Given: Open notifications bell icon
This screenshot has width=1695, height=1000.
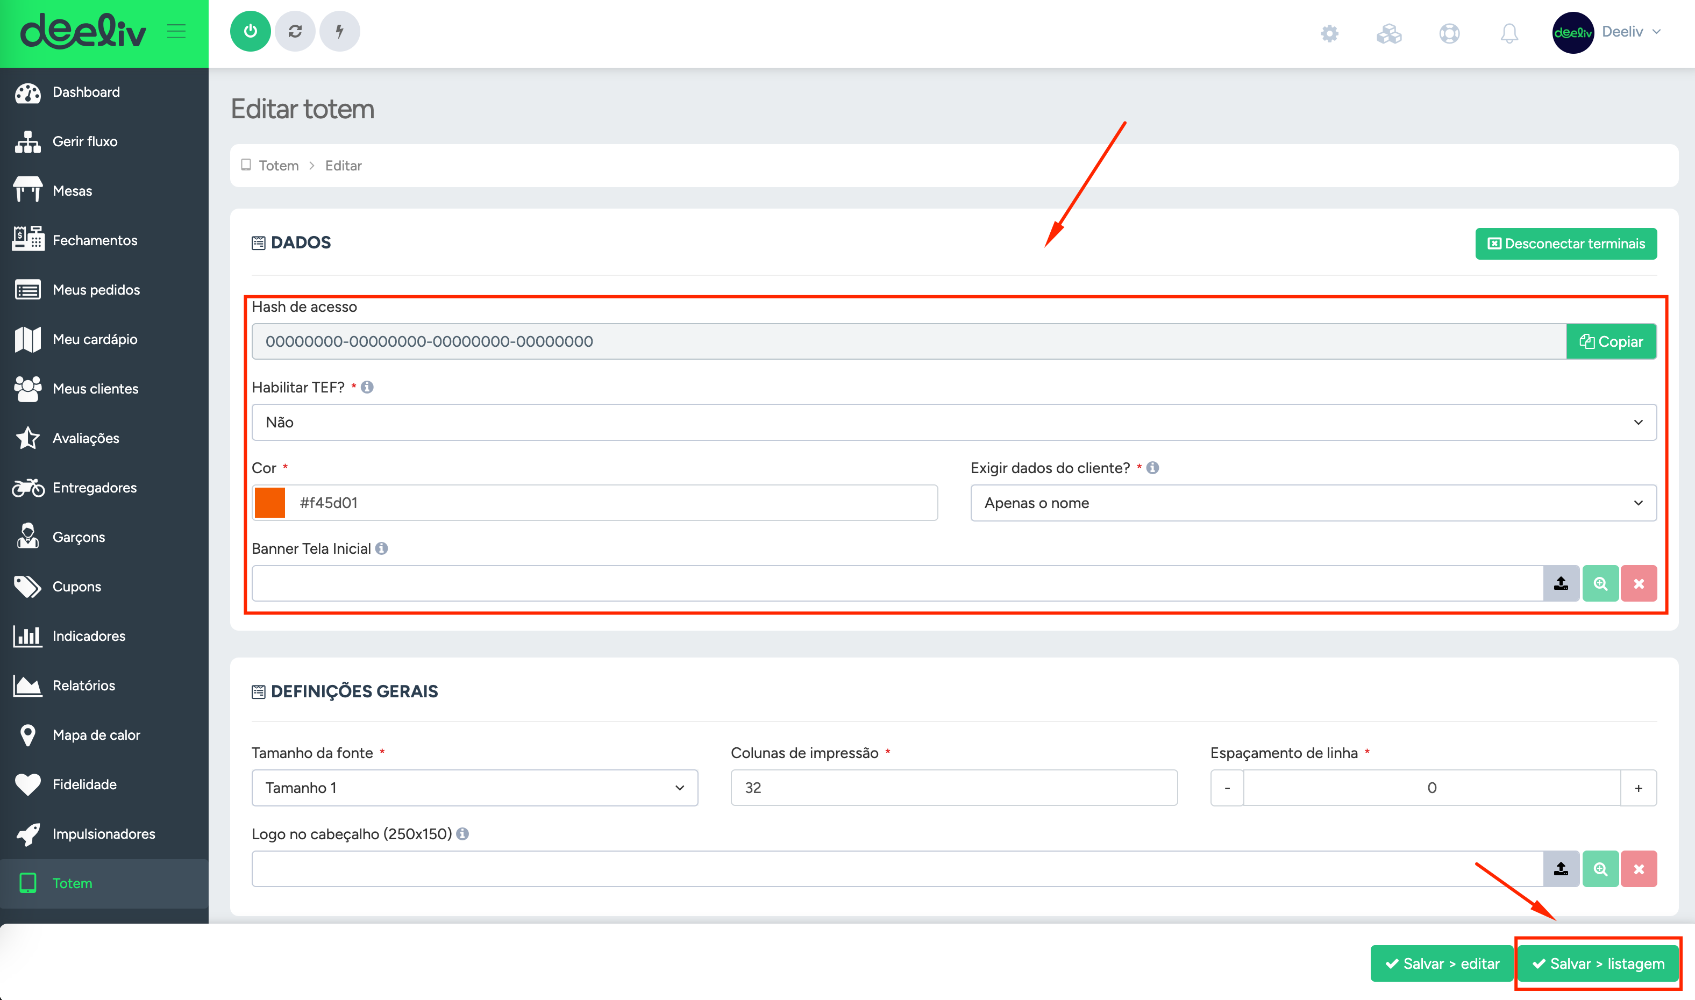Looking at the screenshot, I should tap(1509, 33).
